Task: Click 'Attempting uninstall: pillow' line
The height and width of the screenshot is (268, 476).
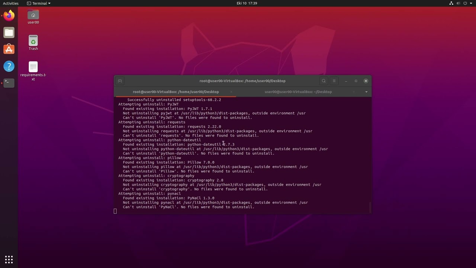Action: coord(149,158)
